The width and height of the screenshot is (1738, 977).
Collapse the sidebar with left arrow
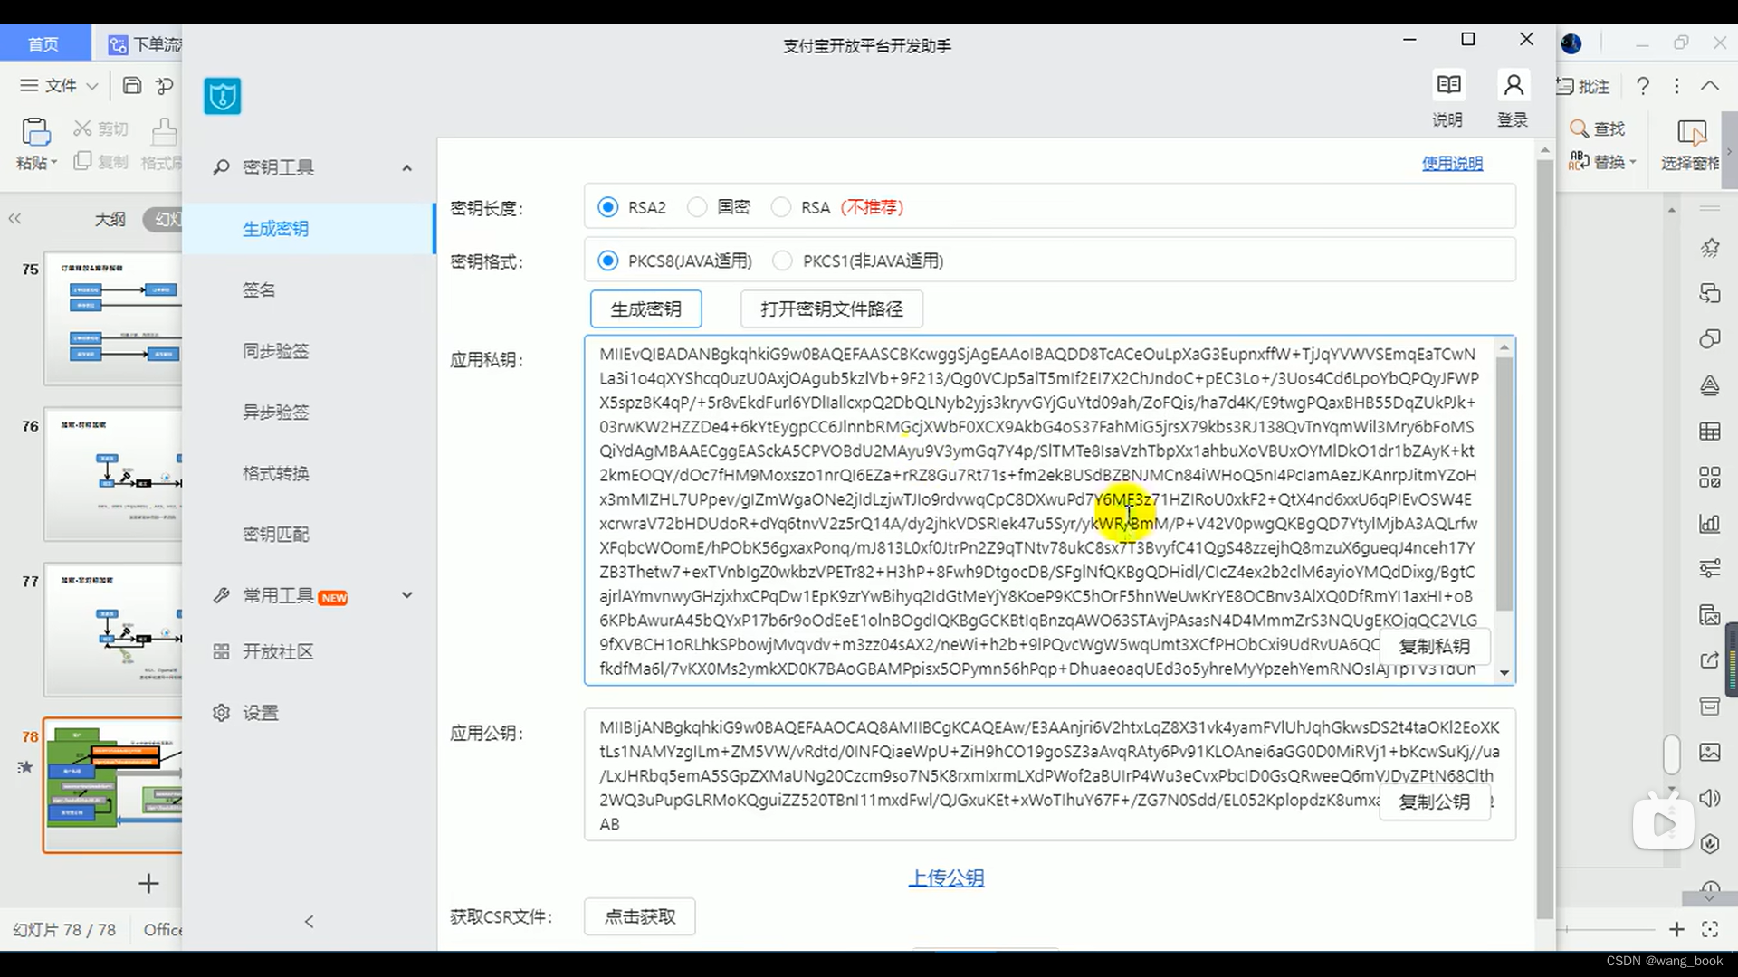click(x=309, y=922)
